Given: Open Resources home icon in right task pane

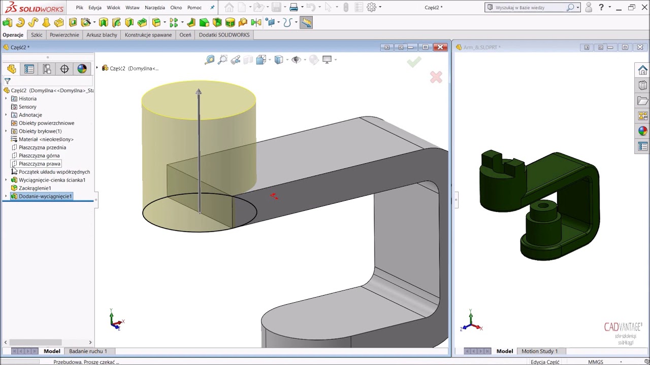Looking at the screenshot, I should click(643, 70).
